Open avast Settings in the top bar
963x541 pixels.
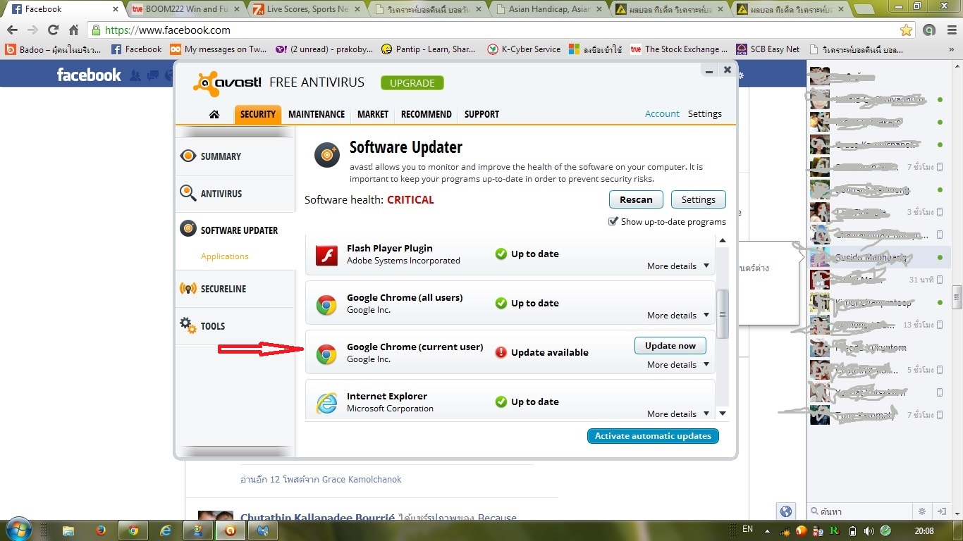click(705, 113)
